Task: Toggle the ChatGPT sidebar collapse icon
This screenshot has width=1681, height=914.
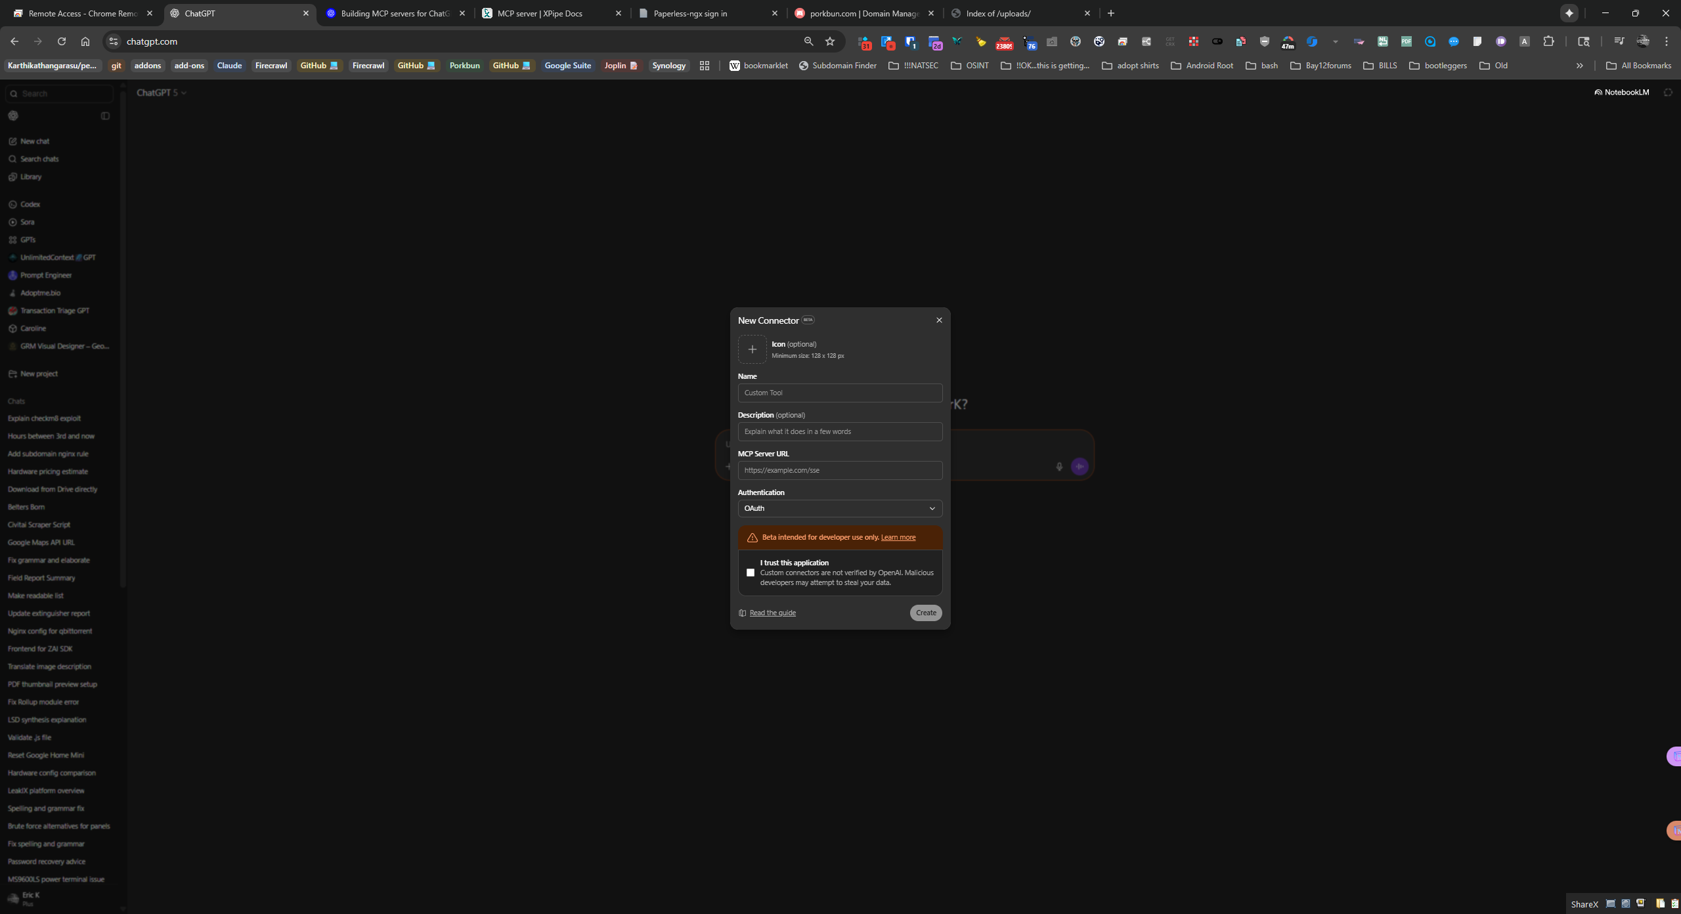Action: (105, 116)
